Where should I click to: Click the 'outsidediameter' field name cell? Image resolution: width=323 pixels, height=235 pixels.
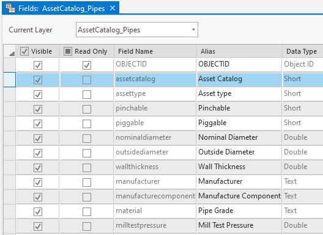155,153
